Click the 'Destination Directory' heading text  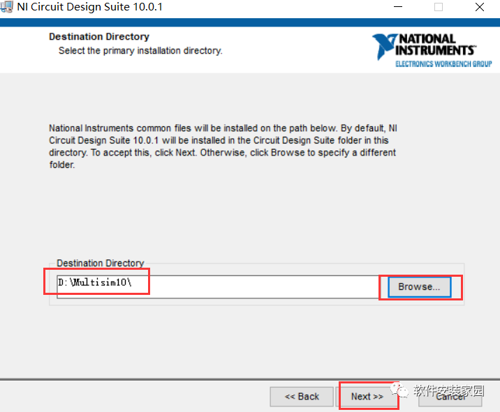tap(99, 37)
